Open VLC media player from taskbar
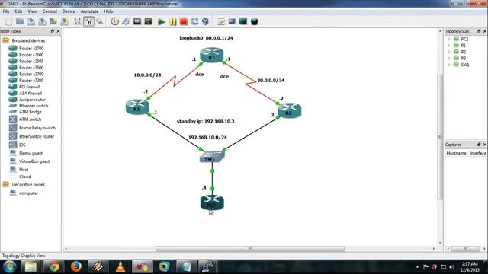488x274 pixels. coord(120,266)
